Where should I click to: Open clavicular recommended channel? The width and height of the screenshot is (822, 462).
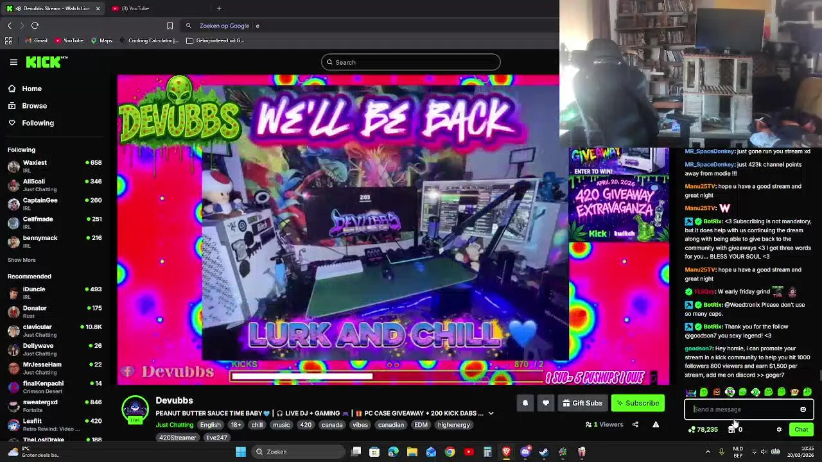[55, 330]
